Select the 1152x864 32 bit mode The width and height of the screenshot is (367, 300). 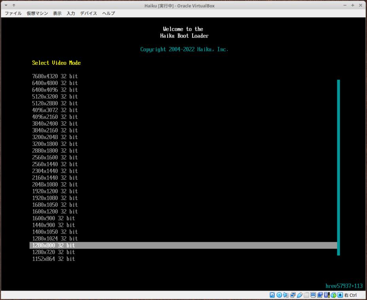coord(53,259)
